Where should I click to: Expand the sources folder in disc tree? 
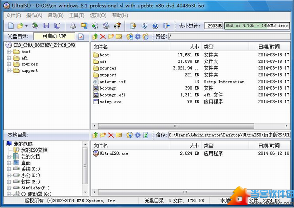click(x=9, y=64)
